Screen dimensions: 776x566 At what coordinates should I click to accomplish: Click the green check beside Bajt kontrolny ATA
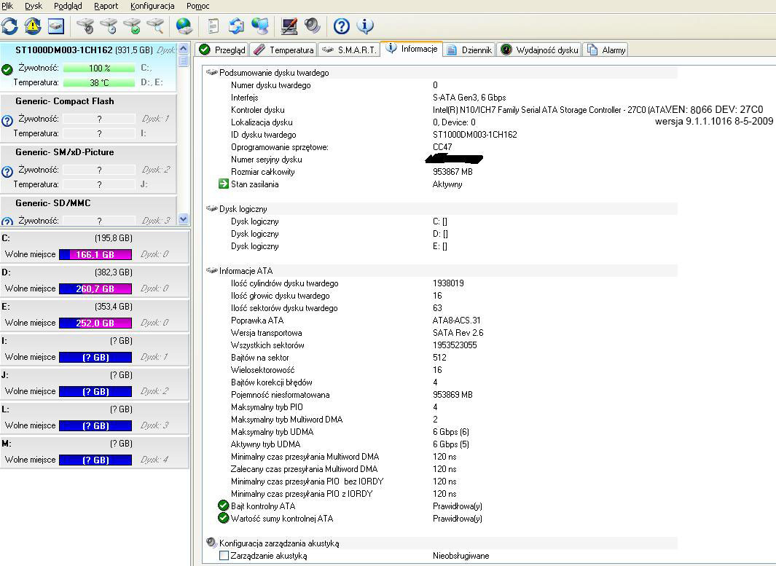223,506
